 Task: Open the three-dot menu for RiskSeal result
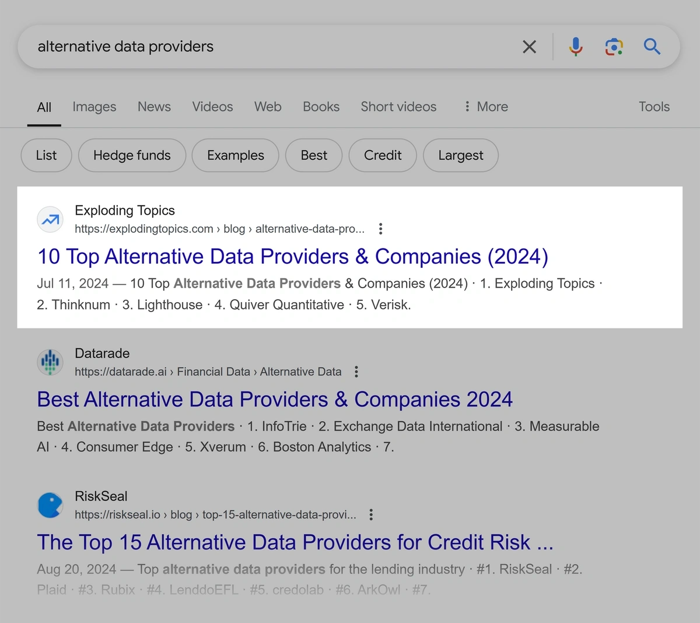(371, 514)
